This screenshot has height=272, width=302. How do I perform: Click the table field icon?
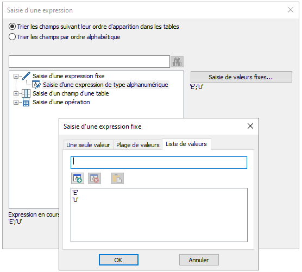[26, 93]
